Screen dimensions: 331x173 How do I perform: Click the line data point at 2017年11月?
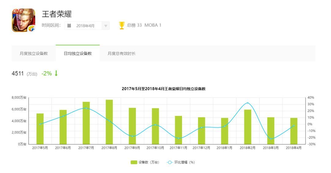click(178, 138)
